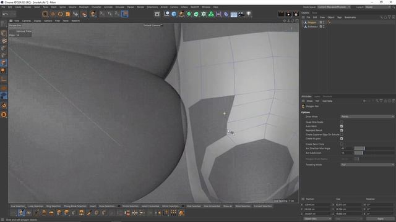
Task: Enable Create Semi Circle checkbox
Action: tap(342, 144)
